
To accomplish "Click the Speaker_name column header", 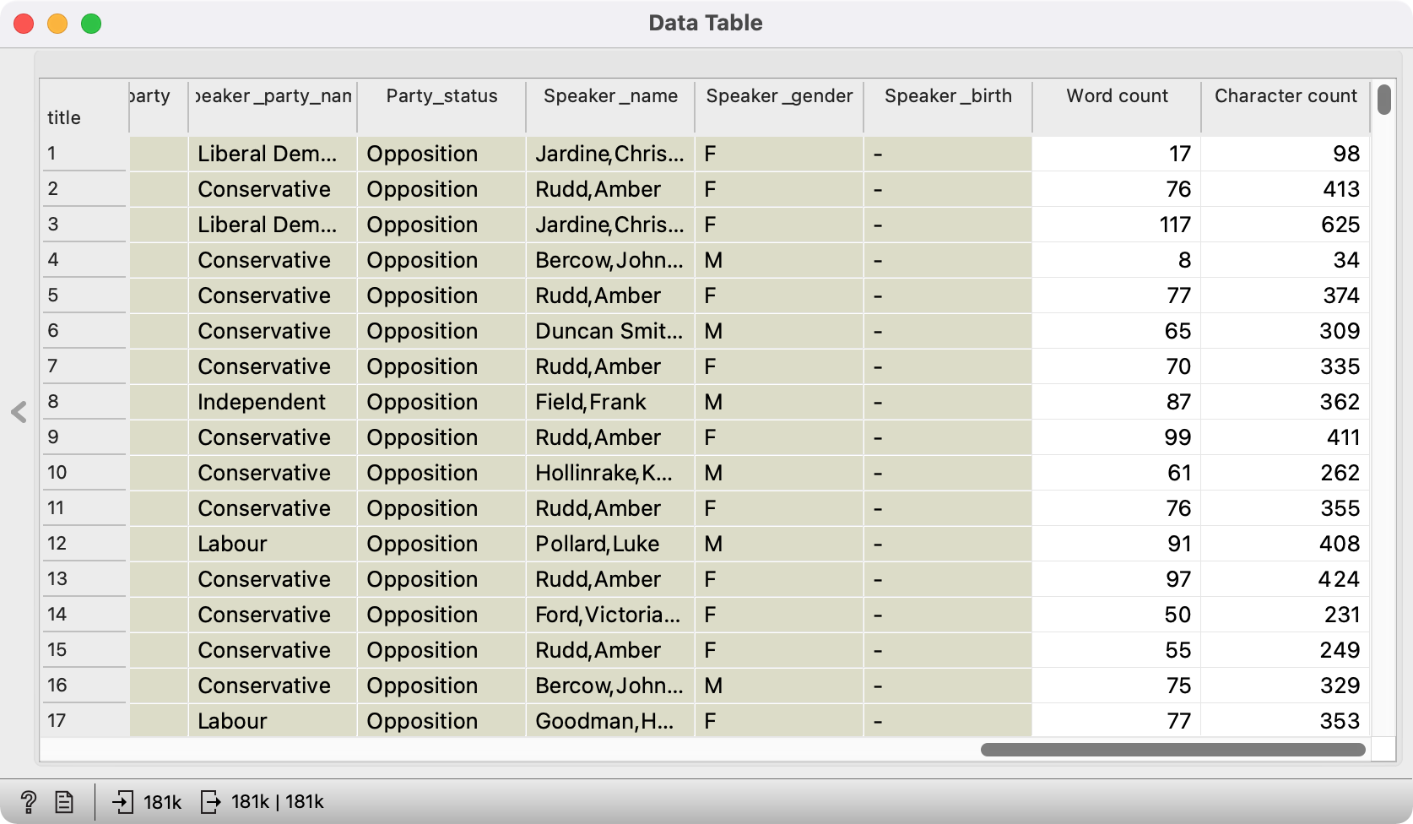I will pos(610,96).
